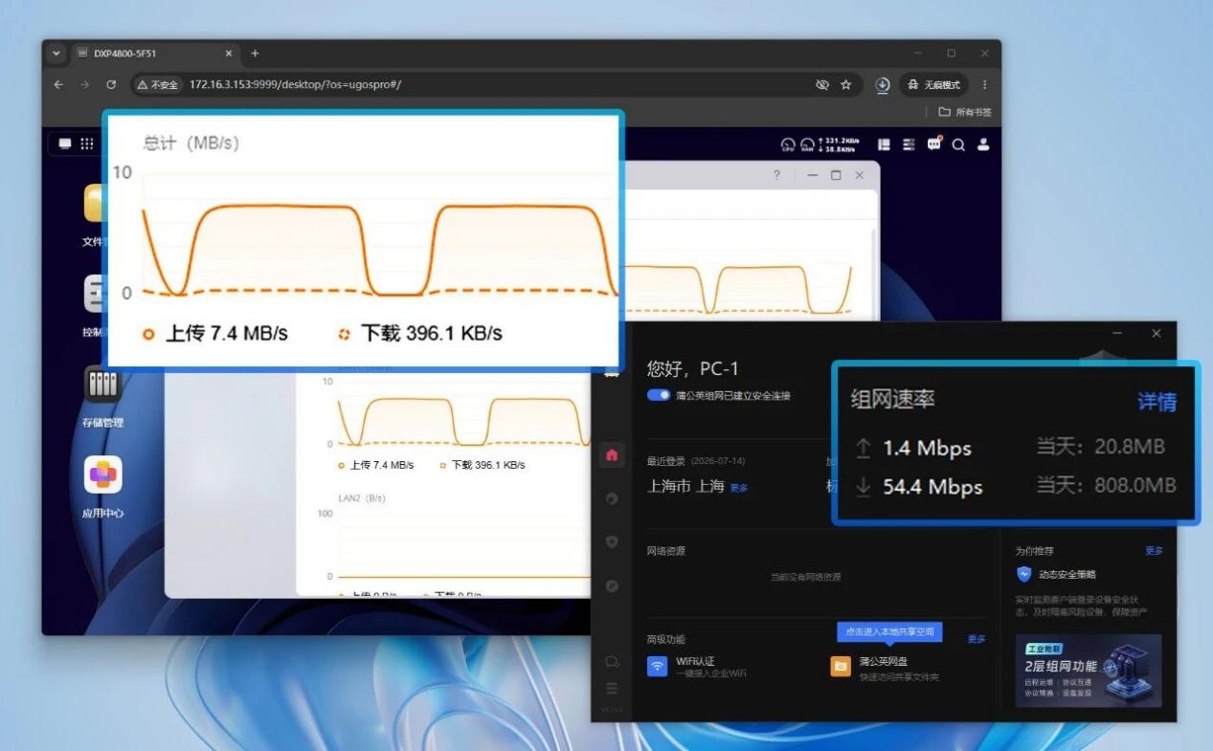Viewport: 1213px width, 751px height.
Task: Click the eye-slash tracking icon in address bar
Action: (822, 84)
